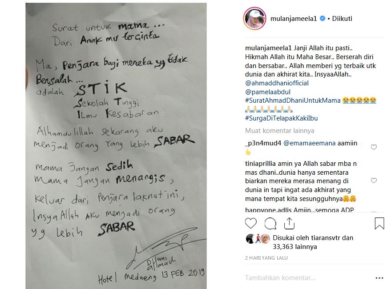Open comments via the speech bubble icon
Screen dimensions: 387x289
270,224
